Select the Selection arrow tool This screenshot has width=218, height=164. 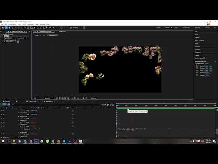[6, 28]
